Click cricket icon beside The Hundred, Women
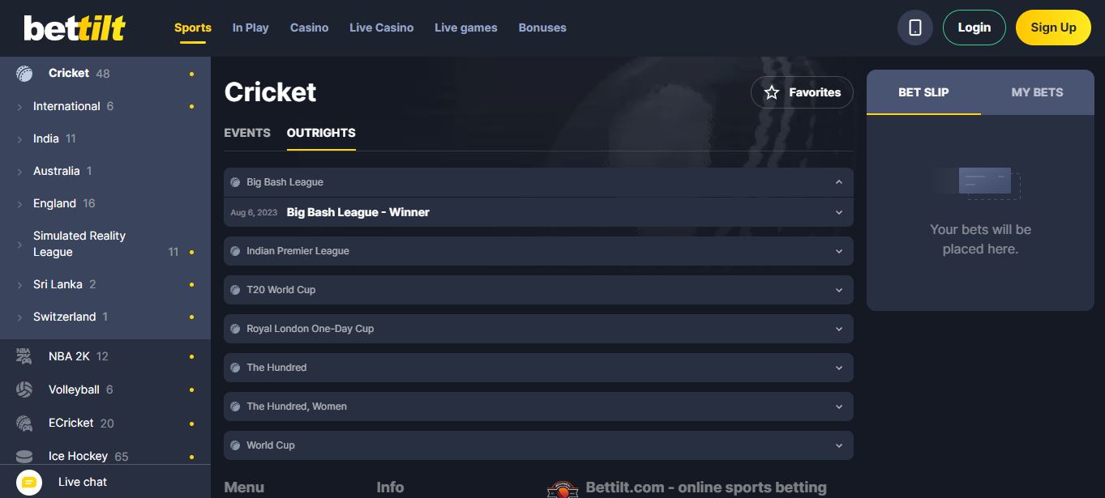Viewport: 1105px width, 498px height. [x=235, y=406]
